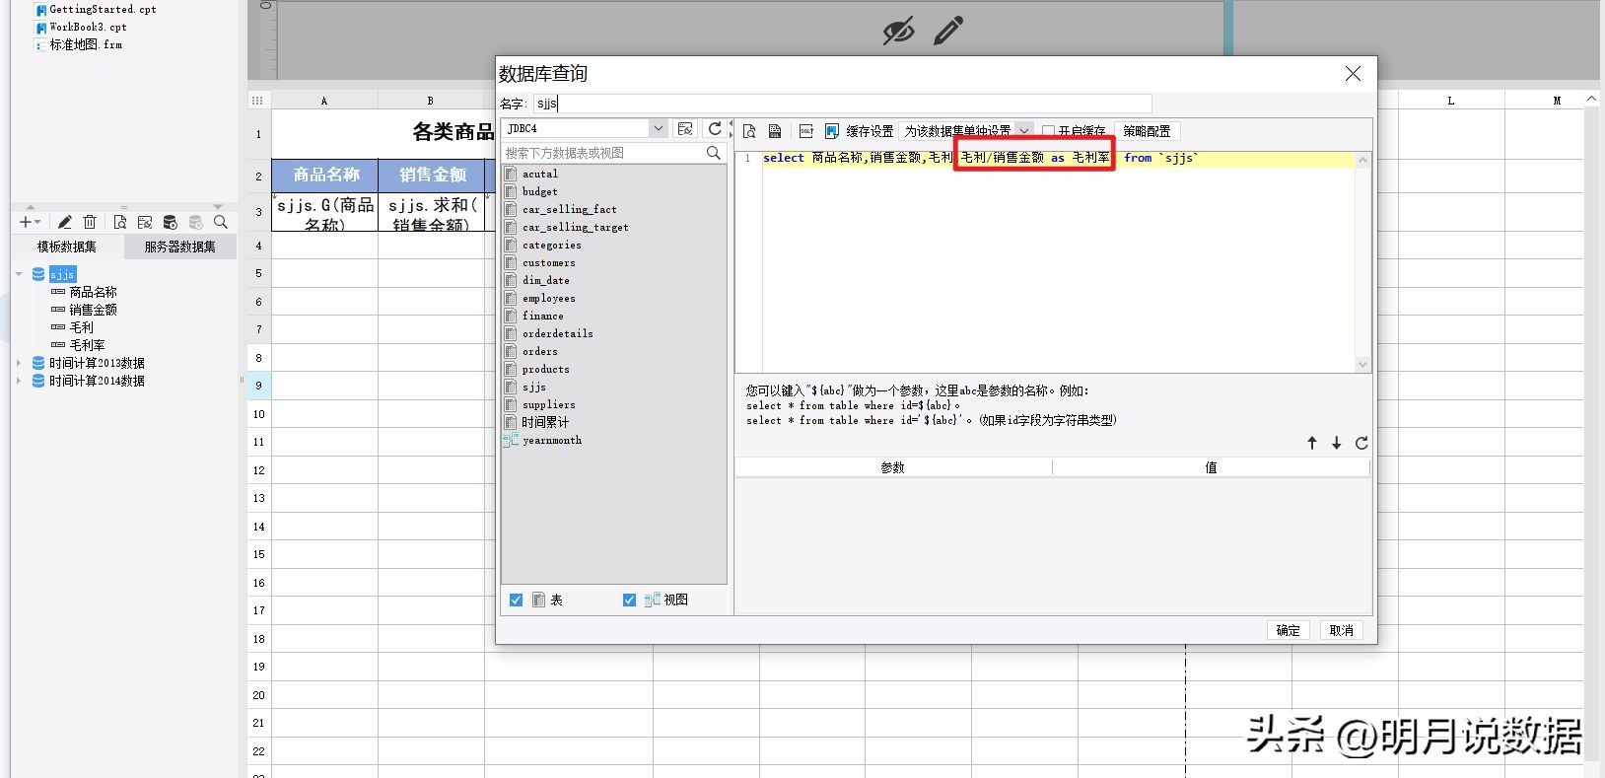Refresh parameters with the circular arrow icon
This screenshot has height=778, width=1605.
(1361, 443)
